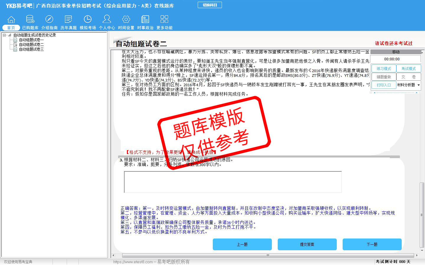
Task: Open 个人中心 user profile icon
Action: click(107, 20)
